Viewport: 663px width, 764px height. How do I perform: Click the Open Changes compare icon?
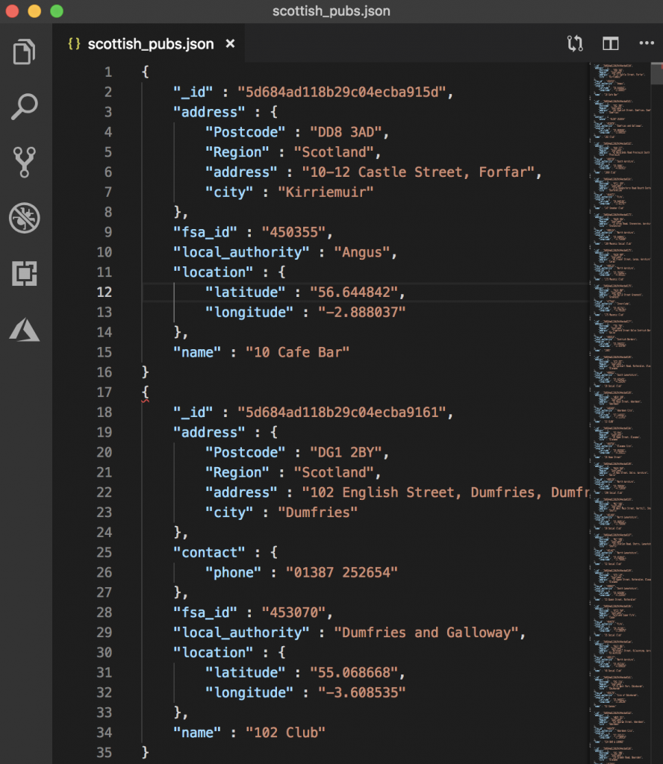pyautogui.click(x=575, y=44)
